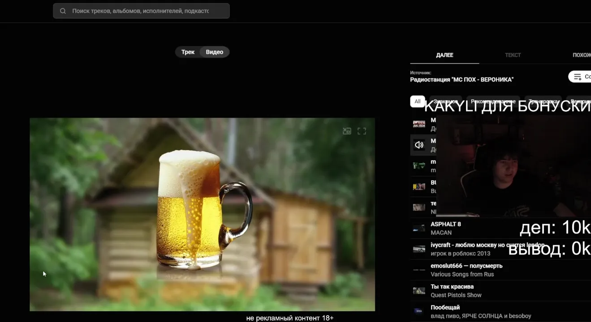The image size is (591, 322).
Task: Open artist MACAN
Action: coord(441,233)
